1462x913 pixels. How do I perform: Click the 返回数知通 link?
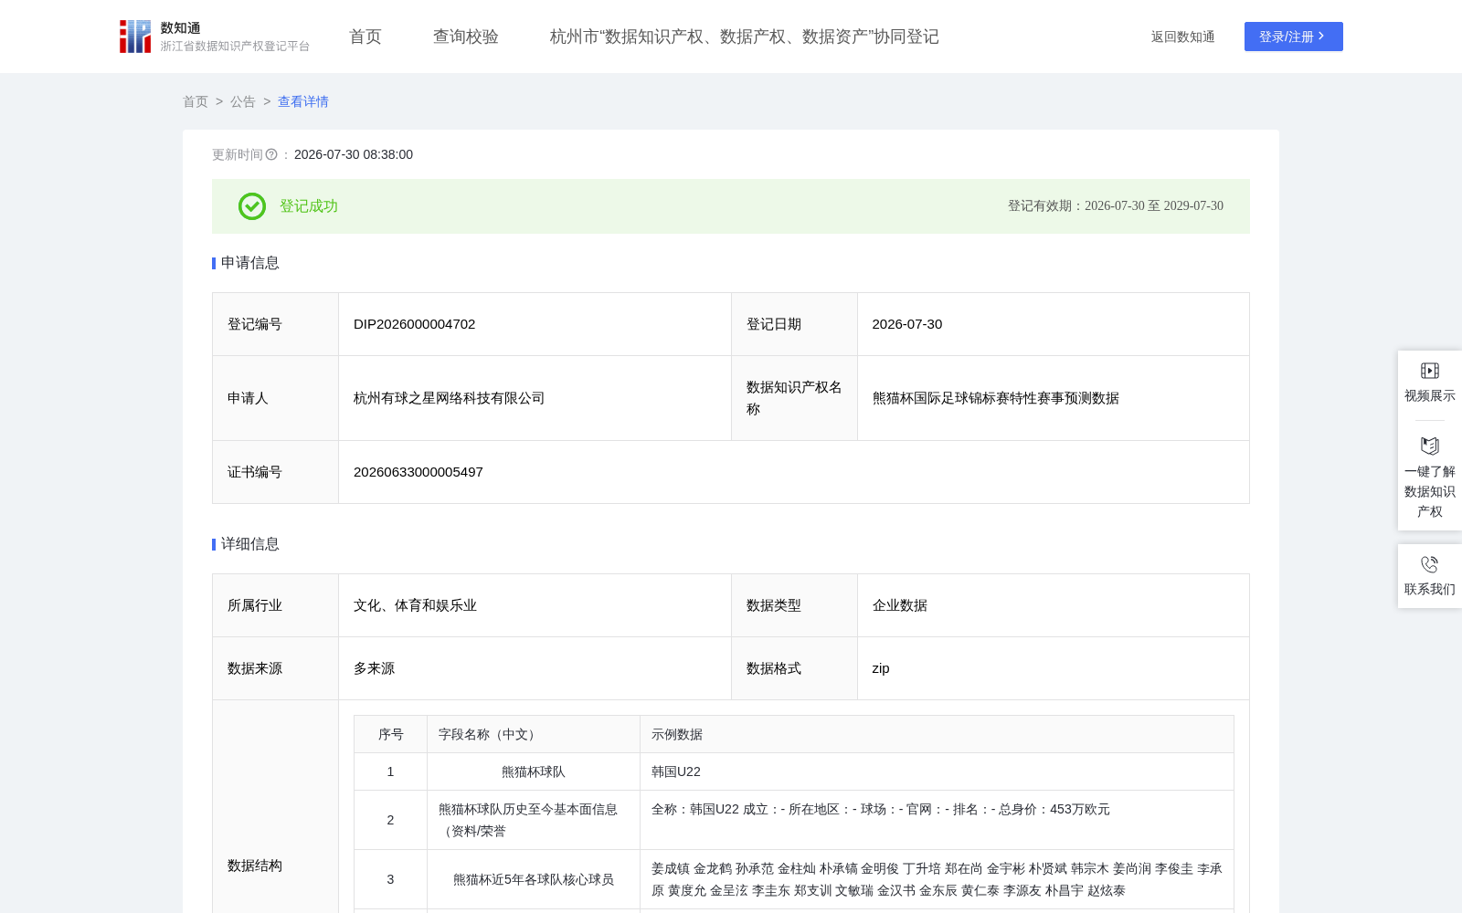click(1183, 37)
